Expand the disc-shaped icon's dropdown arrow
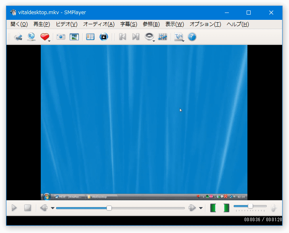This screenshot has height=233, width=289. tap(154, 41)
